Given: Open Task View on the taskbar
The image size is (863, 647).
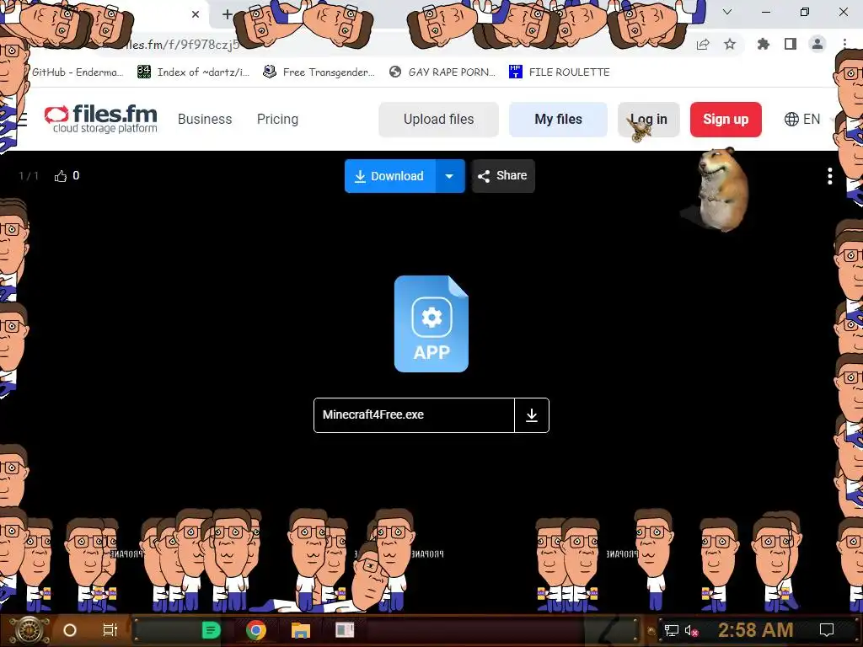Looking at the screenshot, I should [x=110, y=630].
